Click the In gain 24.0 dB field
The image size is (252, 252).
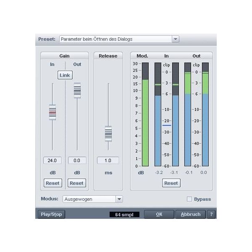pos(52,160)
